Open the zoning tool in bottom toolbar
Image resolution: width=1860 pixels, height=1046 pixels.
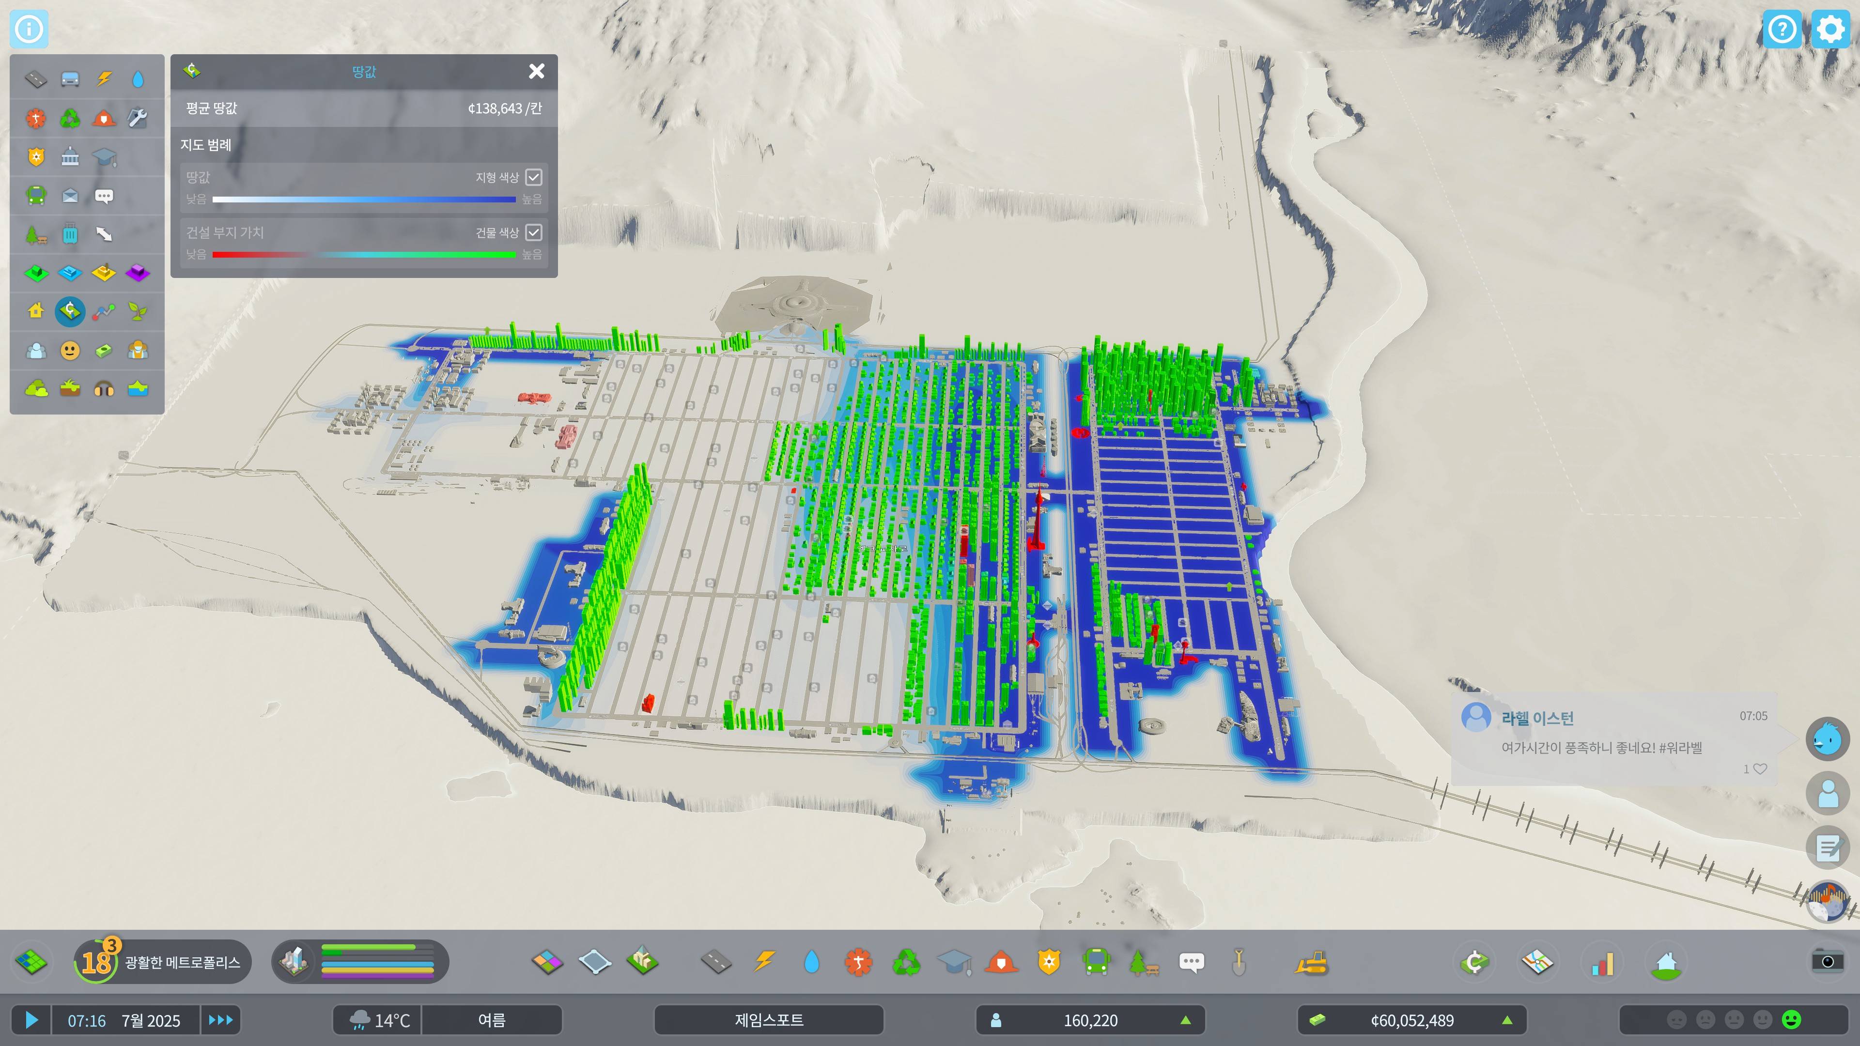click(547, 962)
